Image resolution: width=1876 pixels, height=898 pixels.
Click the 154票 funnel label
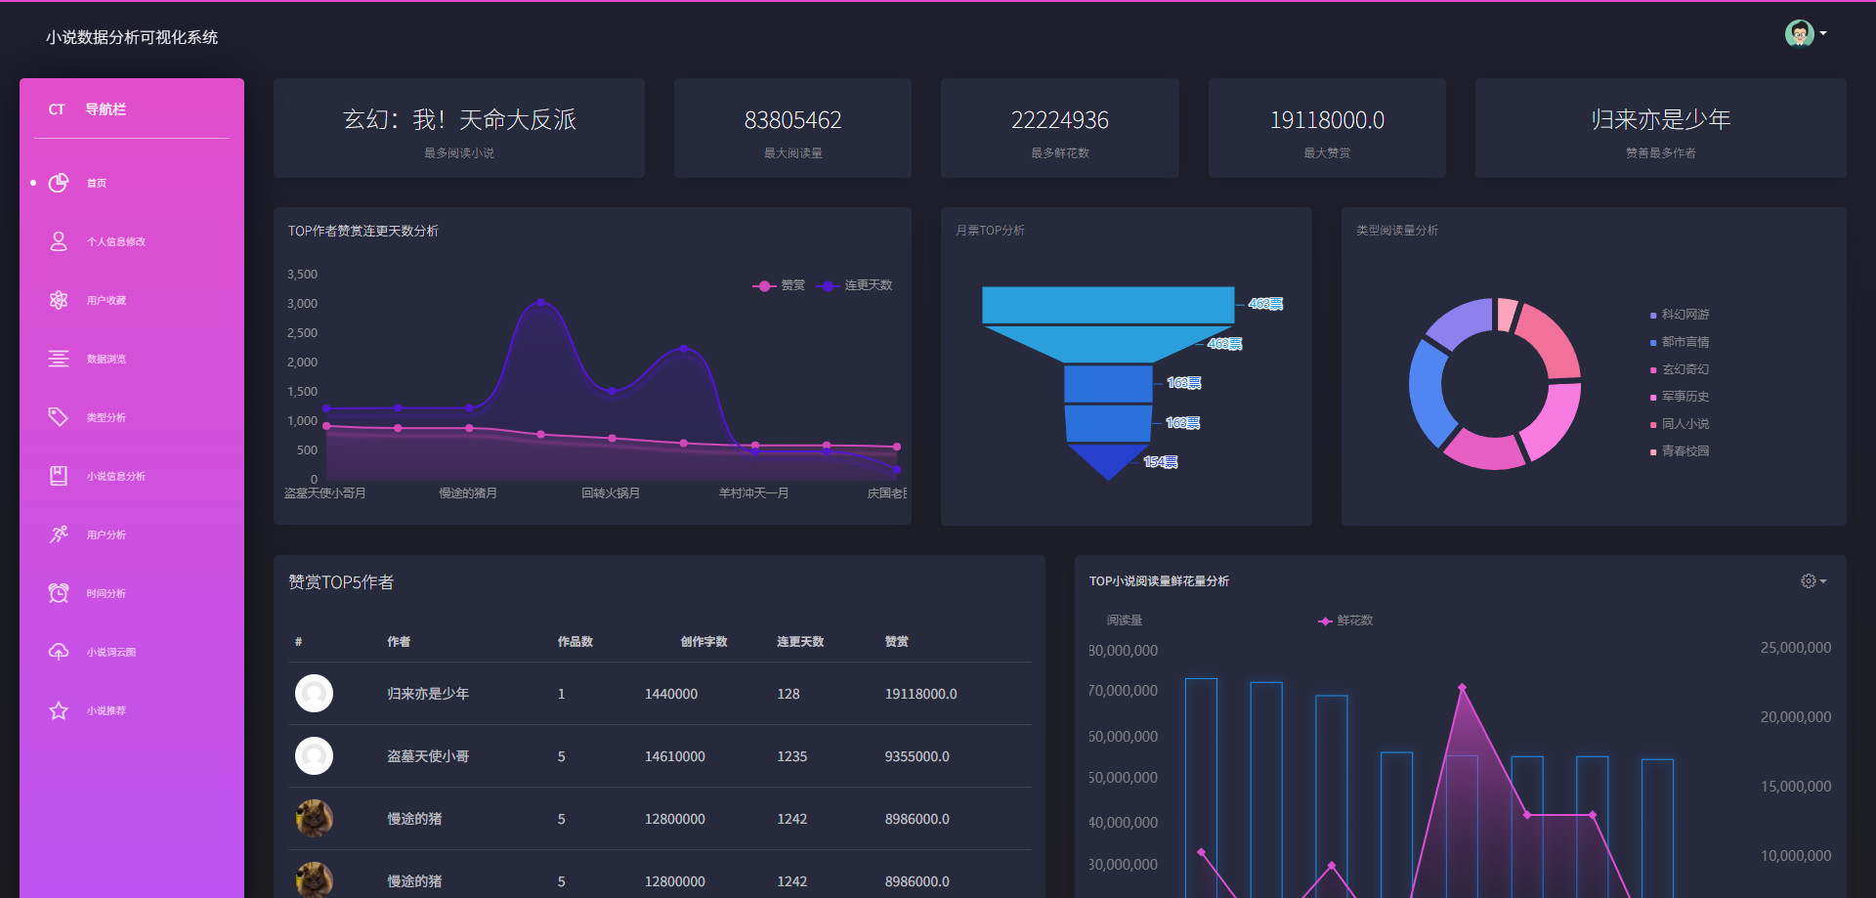[x=1161, y=462]
